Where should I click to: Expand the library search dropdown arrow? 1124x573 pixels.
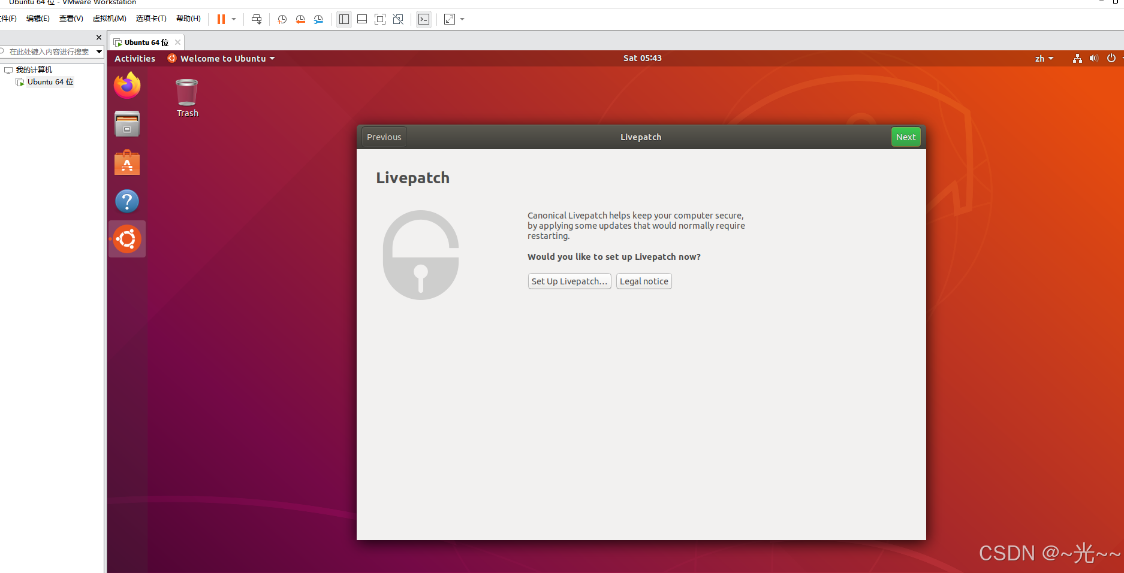100,52
